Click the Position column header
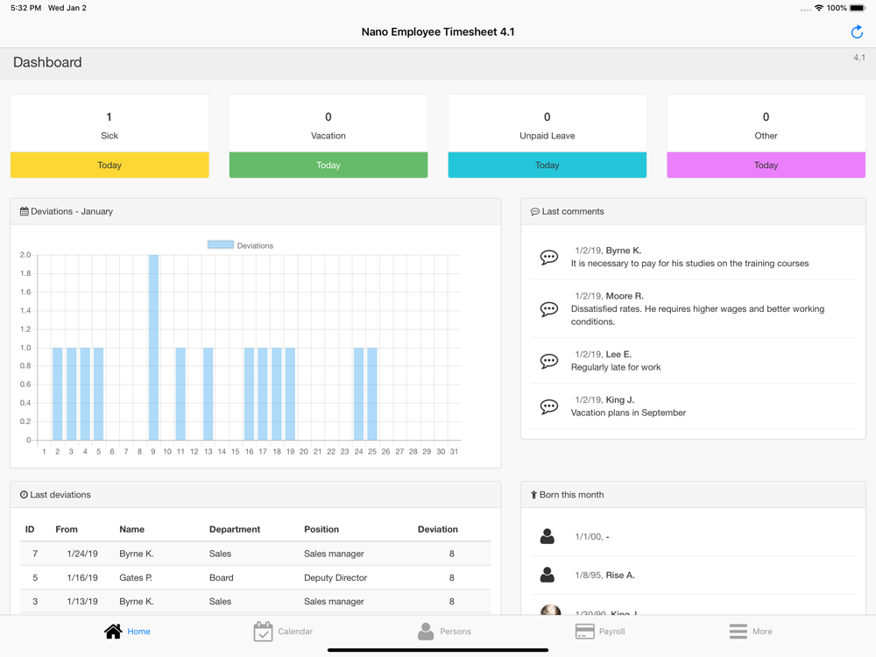The width and height of the screenshot is (876, 657). pos(321,529)
